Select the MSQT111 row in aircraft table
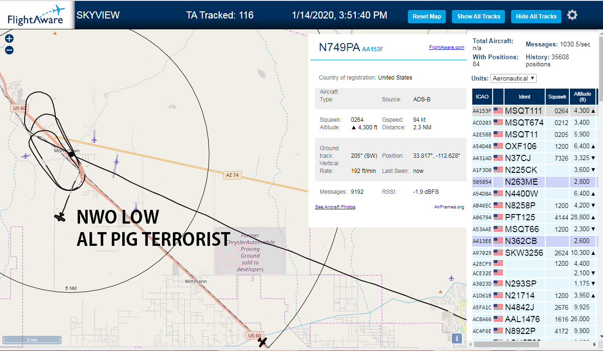 tap(534, 111)
